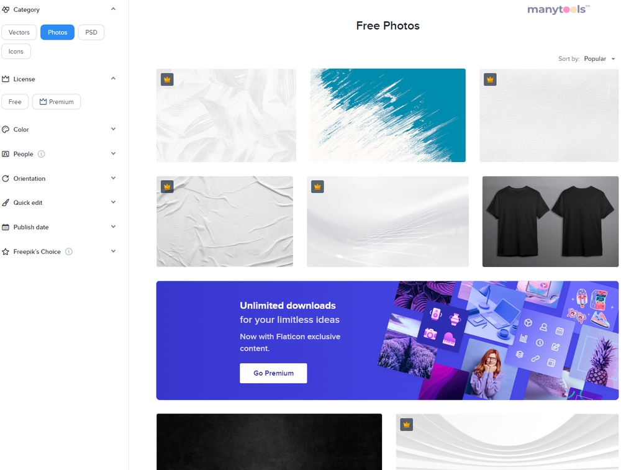The image size is (621, 470).
Task: Open the Sort by Popular dropdown
Action: click(x=599, y=58)
